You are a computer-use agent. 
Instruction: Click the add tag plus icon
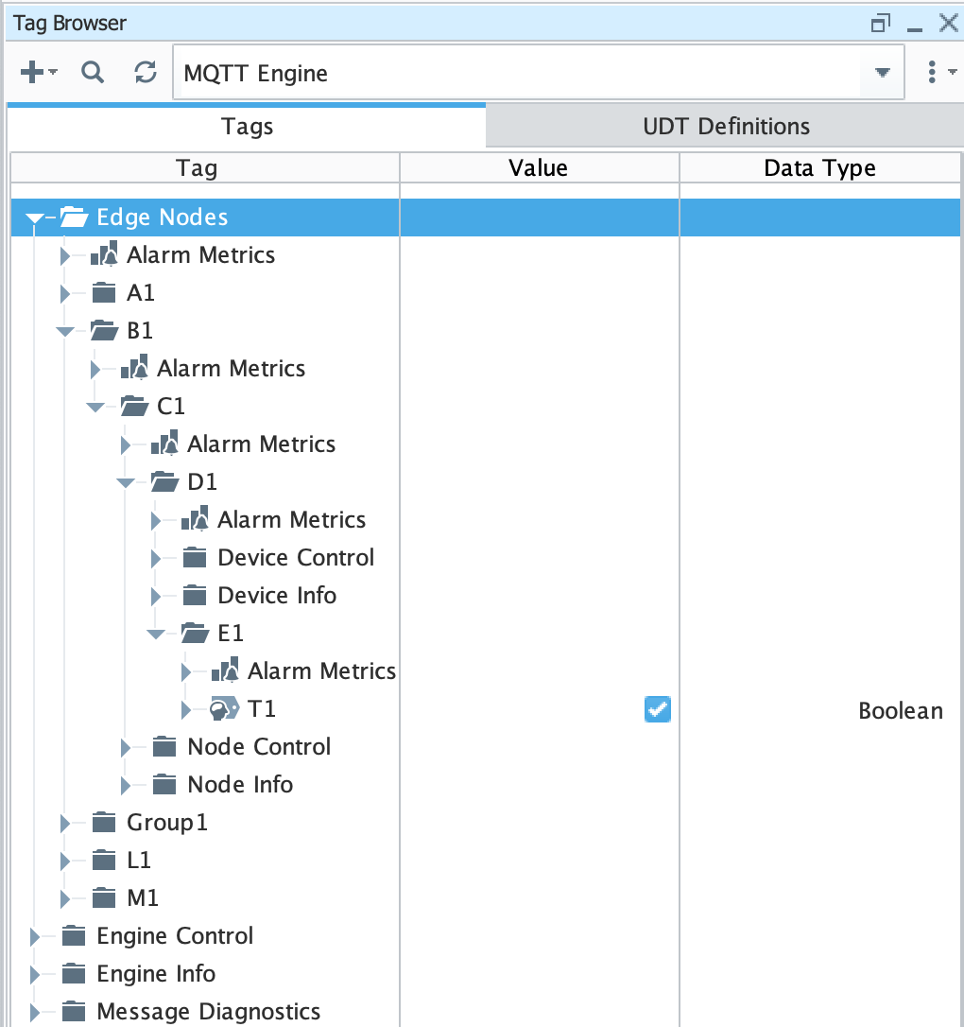click(x=32, y=73)
